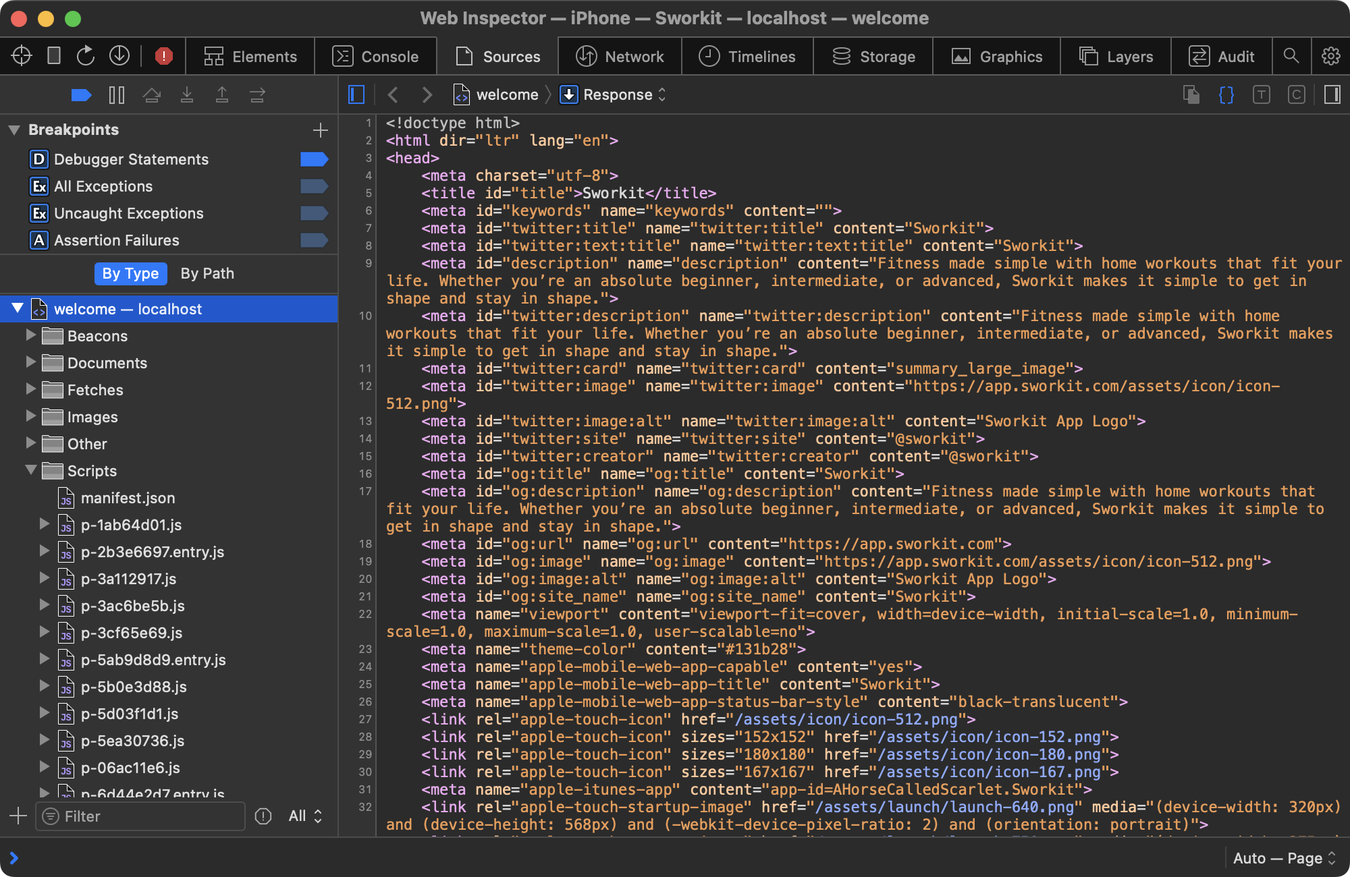Viewport: 1350px width, 877px height.
Task: Enable the Assertion Failures breakpoint
Action: point(314,240)
